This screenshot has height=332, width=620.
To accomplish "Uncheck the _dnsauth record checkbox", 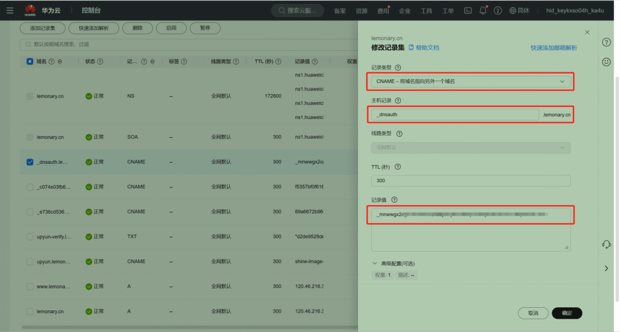I will [x=30, y=162].
